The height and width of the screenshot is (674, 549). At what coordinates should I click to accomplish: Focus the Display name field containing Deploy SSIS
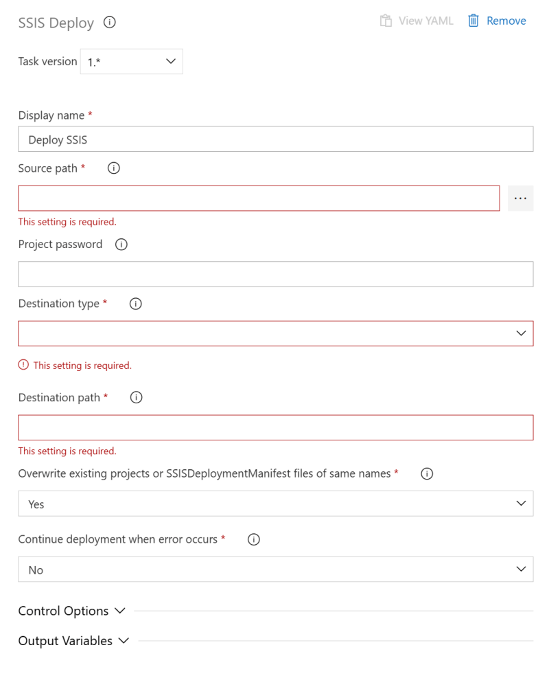click(276, 139)
